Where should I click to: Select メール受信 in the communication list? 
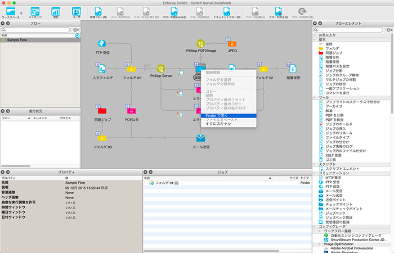click(334, 191)
